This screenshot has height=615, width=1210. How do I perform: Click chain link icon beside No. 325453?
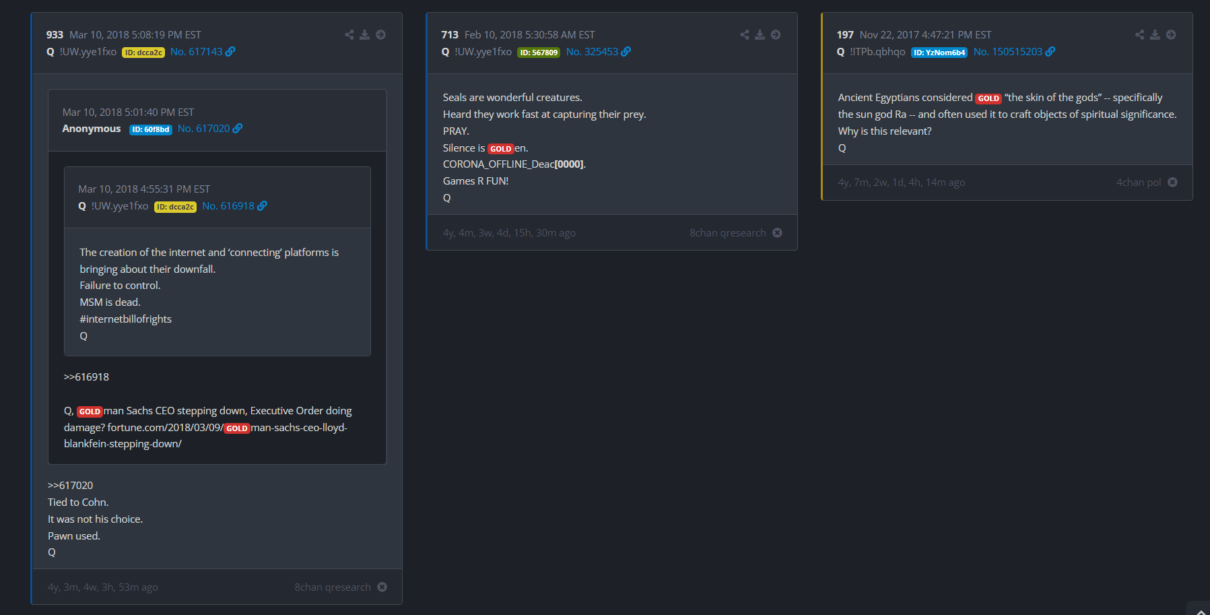point(626,51)
